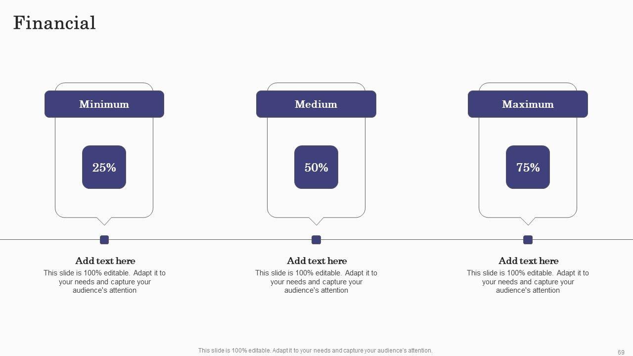The height and width of the screenshot is (356, 633).
Task: Select the 'Add text here' heading under Maximum
Action: pyautogui.click(x=528, y=261)
